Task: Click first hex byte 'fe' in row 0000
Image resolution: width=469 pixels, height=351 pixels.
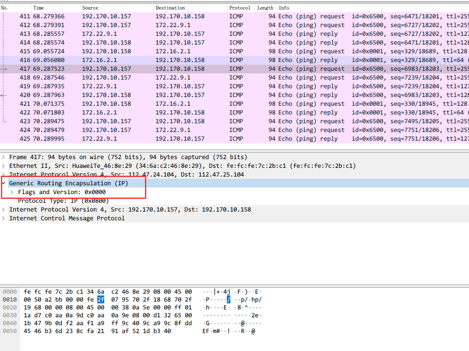Action: pos(27,292)
